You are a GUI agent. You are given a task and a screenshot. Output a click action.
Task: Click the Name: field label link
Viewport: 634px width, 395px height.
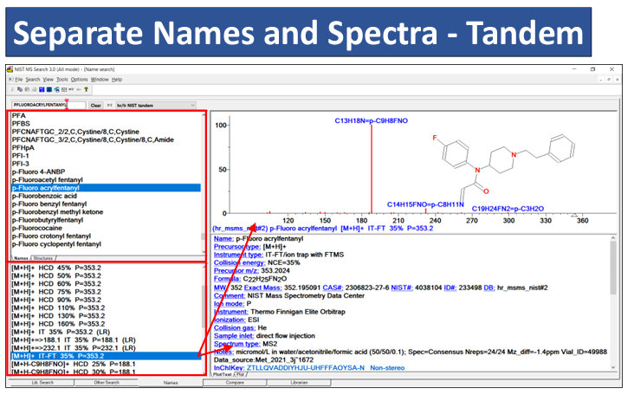[x=223, y=238]
